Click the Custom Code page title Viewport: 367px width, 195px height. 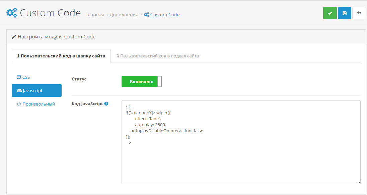coord(50,13)
